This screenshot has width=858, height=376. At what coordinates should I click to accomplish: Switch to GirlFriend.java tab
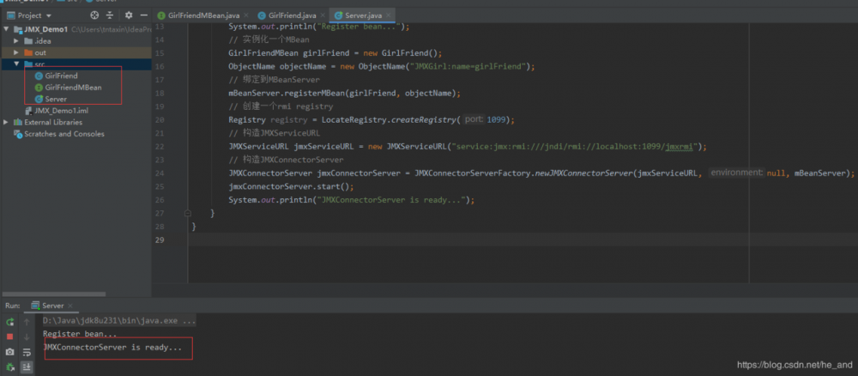[291, 16]
